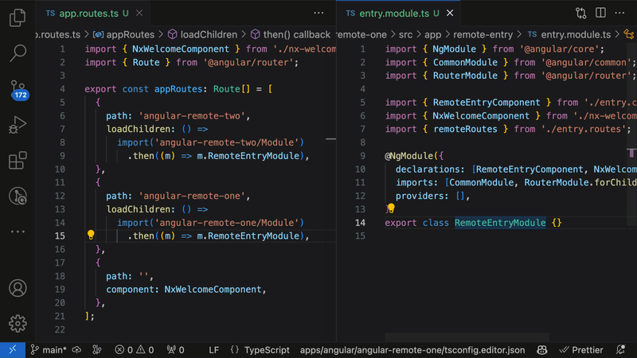The width and height of the screenshot is (637, 358).
Task: Switch to the entry.module.ts tab
Action: pyautogui.click(x=391, y=14)
